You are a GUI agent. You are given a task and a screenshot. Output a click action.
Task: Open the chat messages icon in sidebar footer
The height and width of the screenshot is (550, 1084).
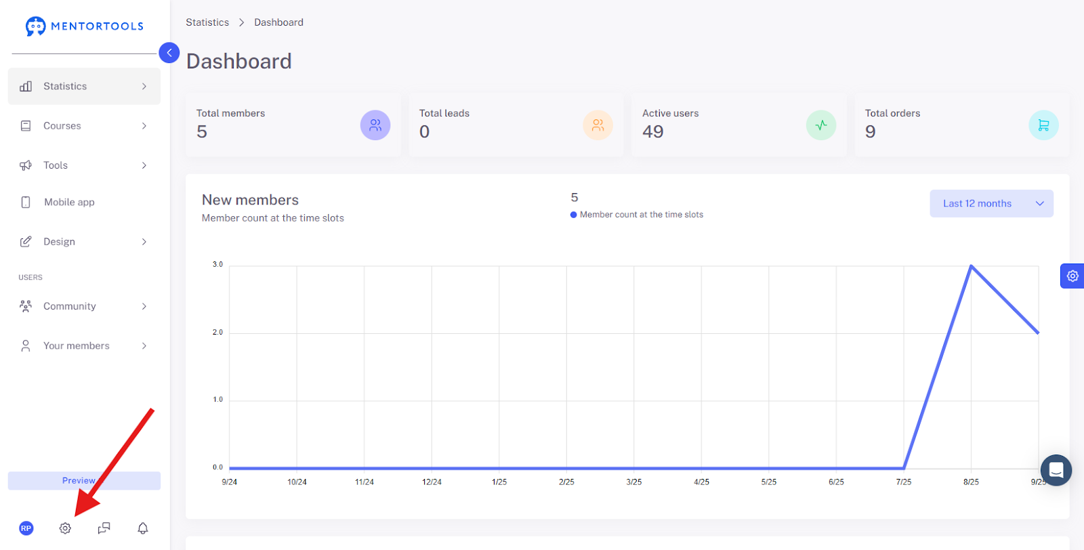[104, 528]
